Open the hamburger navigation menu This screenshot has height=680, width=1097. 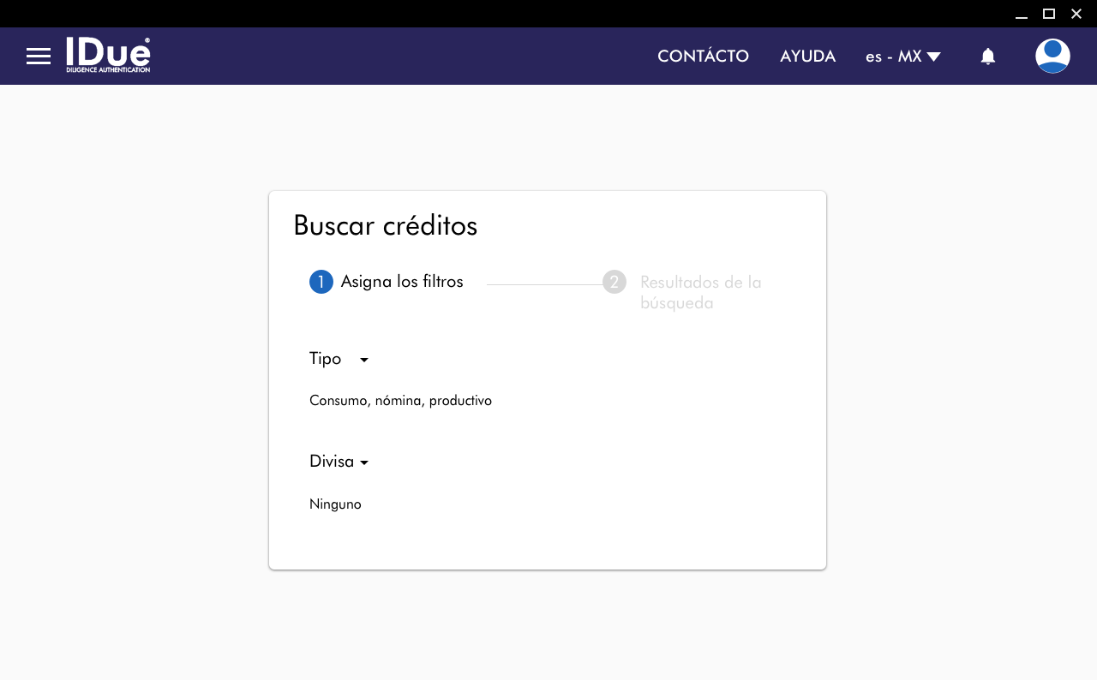pos(39,57)
